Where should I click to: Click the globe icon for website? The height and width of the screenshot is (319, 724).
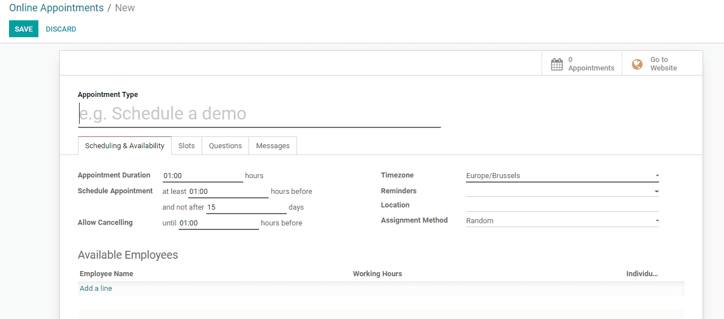(x=637, y=64)
